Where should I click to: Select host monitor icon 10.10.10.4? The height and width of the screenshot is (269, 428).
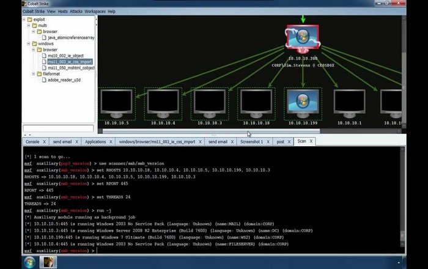tap(163, 104)
